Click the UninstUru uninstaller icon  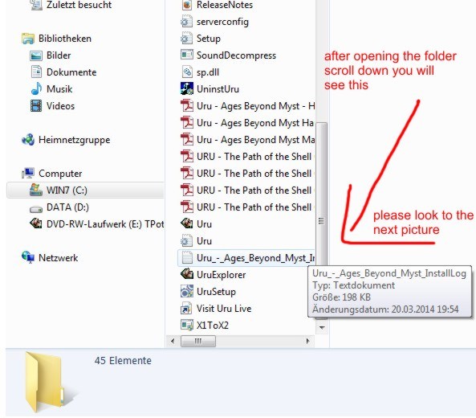tap(187, 88)
